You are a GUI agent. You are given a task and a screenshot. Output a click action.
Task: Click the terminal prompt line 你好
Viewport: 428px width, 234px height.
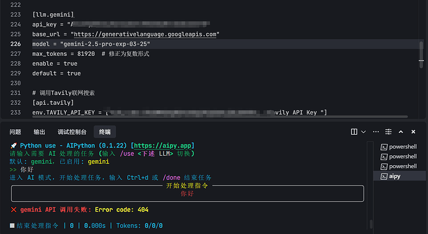coord(22,170)
